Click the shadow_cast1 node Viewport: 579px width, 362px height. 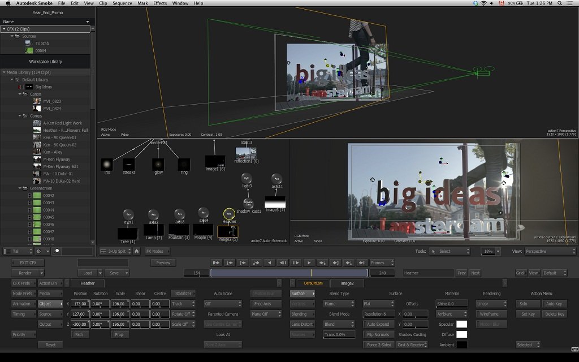[x=248, y=202]
